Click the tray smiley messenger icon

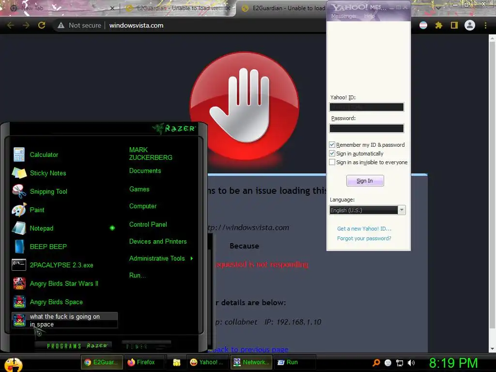[388, 363]
